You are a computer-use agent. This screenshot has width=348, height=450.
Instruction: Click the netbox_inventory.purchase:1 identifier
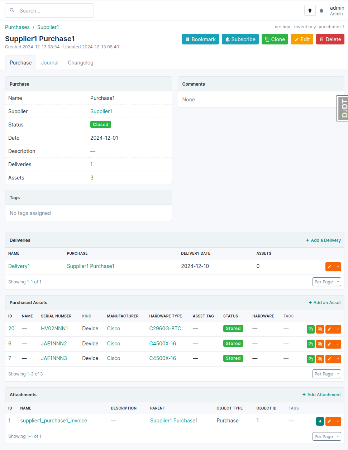(309, 27)
